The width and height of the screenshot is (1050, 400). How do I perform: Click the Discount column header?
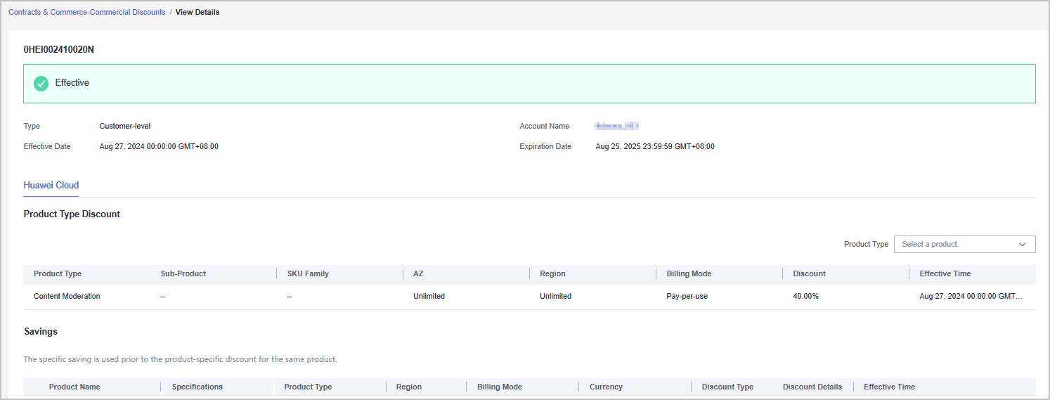pos(809,273)
